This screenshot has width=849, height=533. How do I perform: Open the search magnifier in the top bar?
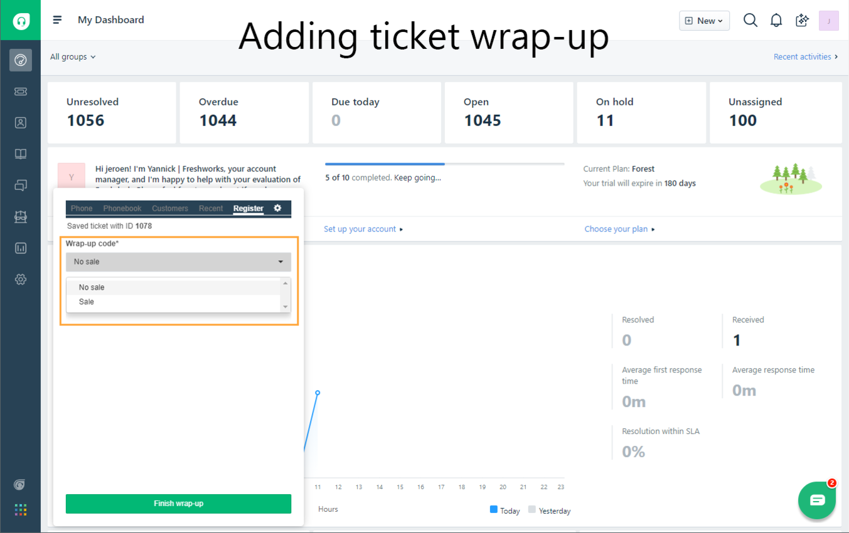(x=750, y=19)
